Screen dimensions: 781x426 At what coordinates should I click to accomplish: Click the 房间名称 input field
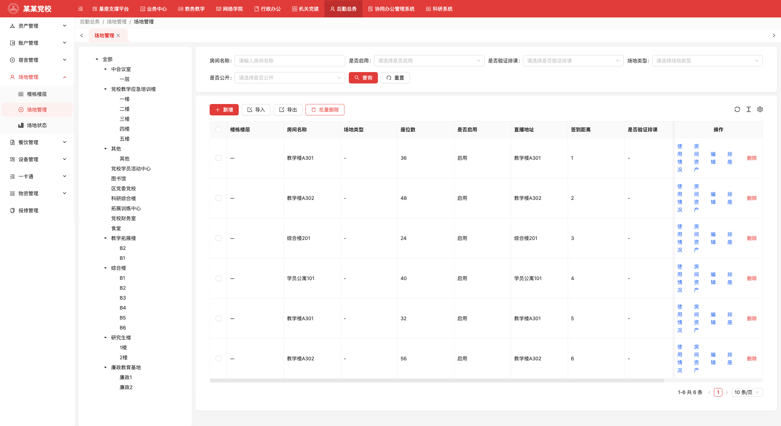290,61
